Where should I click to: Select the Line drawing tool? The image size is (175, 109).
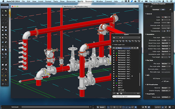(3, 20)
